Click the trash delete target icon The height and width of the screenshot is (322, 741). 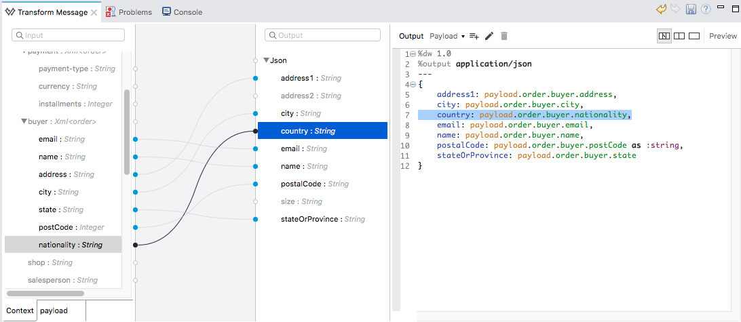(503, 36)
